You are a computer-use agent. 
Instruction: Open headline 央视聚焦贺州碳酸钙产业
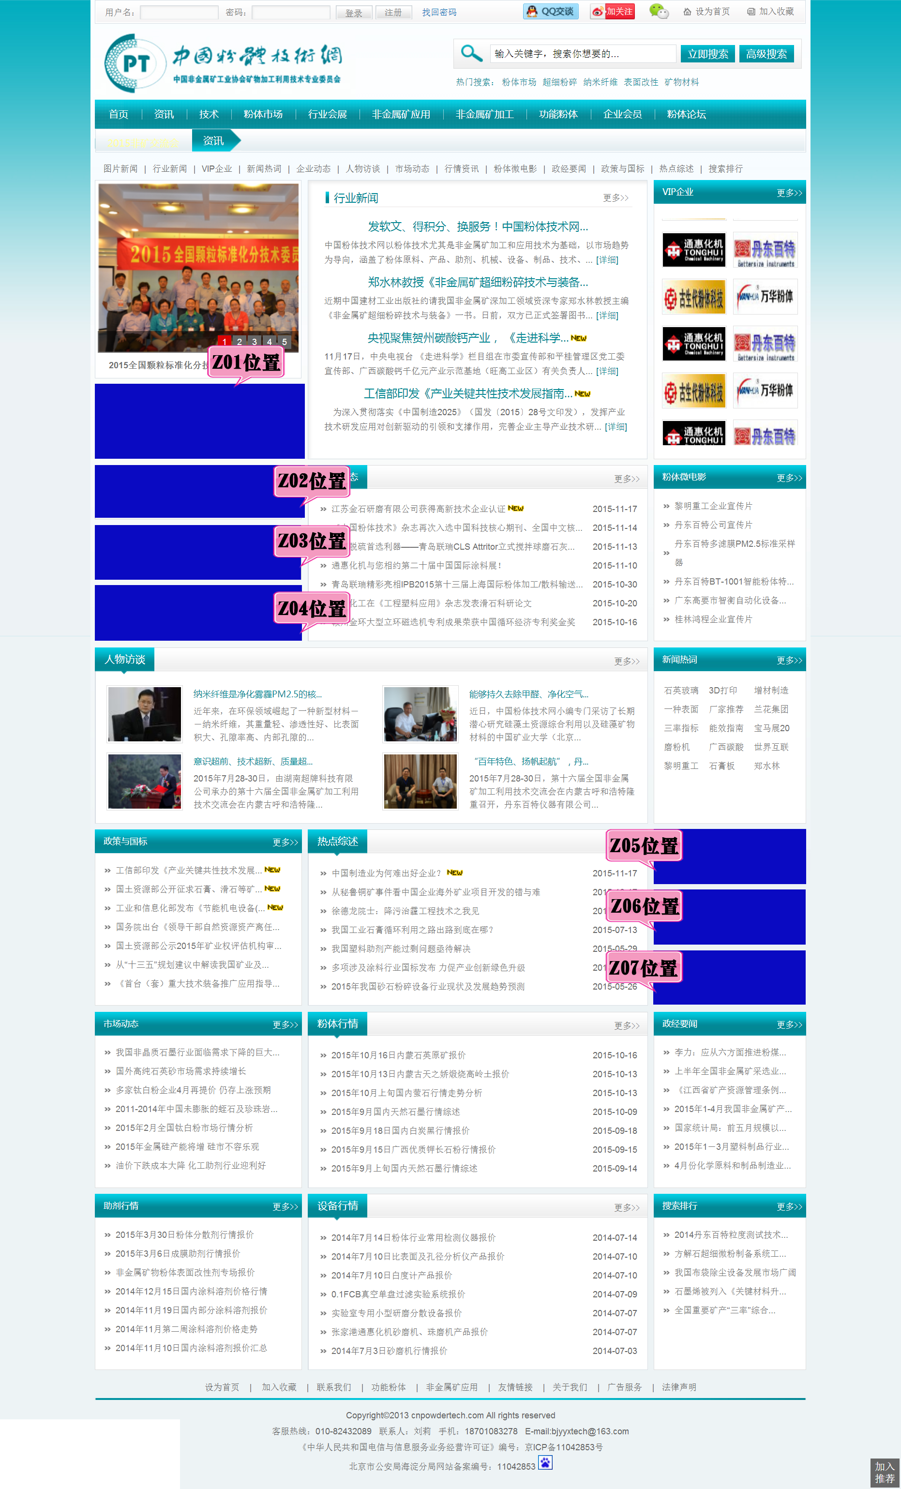tap(468, 338)
